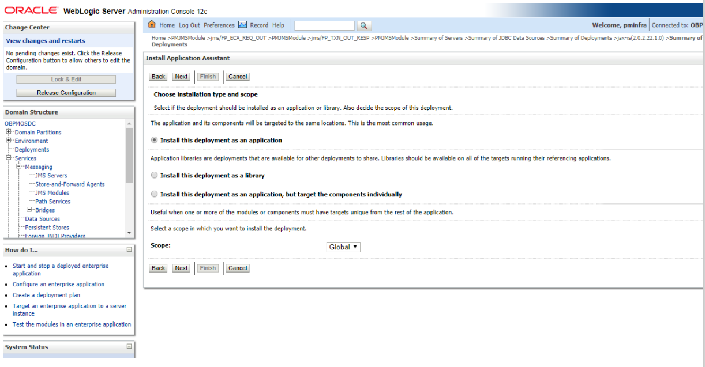Click the search magnifier icon
This screenshot has width=705, height=367.
point(364,25)
